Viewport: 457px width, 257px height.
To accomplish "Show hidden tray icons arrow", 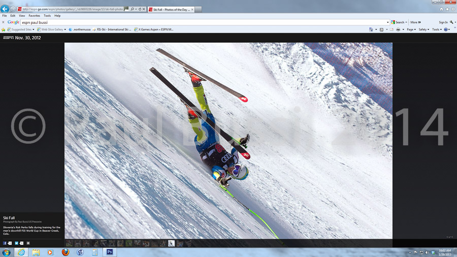I will click(x=410, y=252).
